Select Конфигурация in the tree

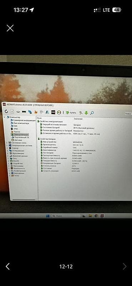coord(19,171)
